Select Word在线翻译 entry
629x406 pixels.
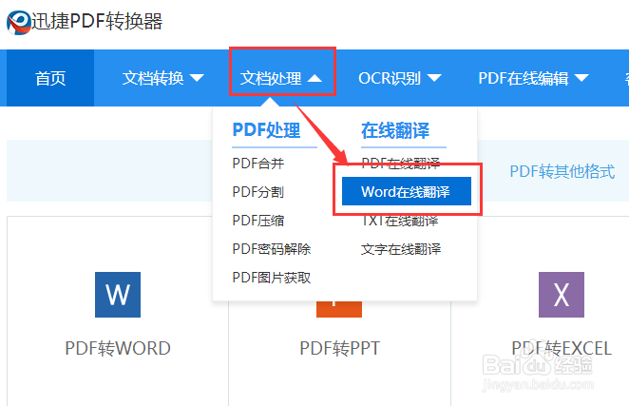[x=407, y=191]
